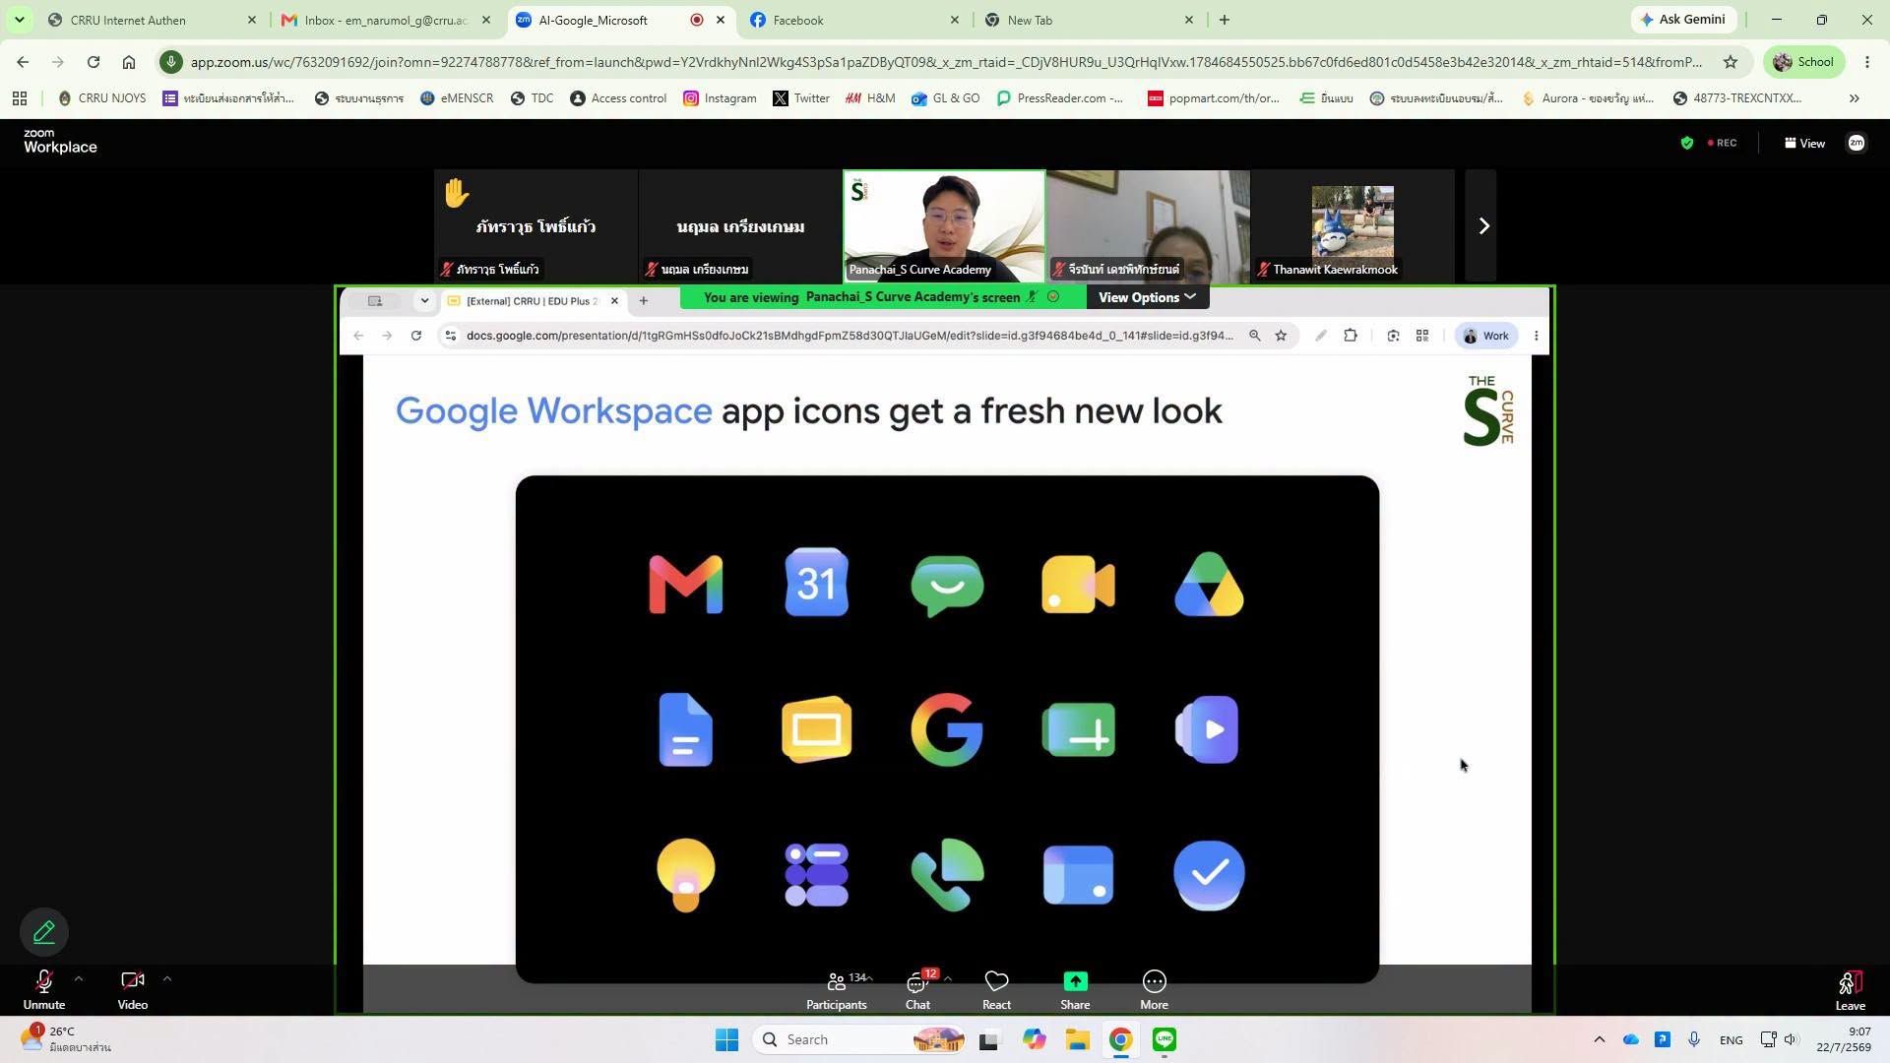Turn on Zoom video camera
Image resolution: width=1890 pixels, height=1063 pixels.
pos(133,989)
